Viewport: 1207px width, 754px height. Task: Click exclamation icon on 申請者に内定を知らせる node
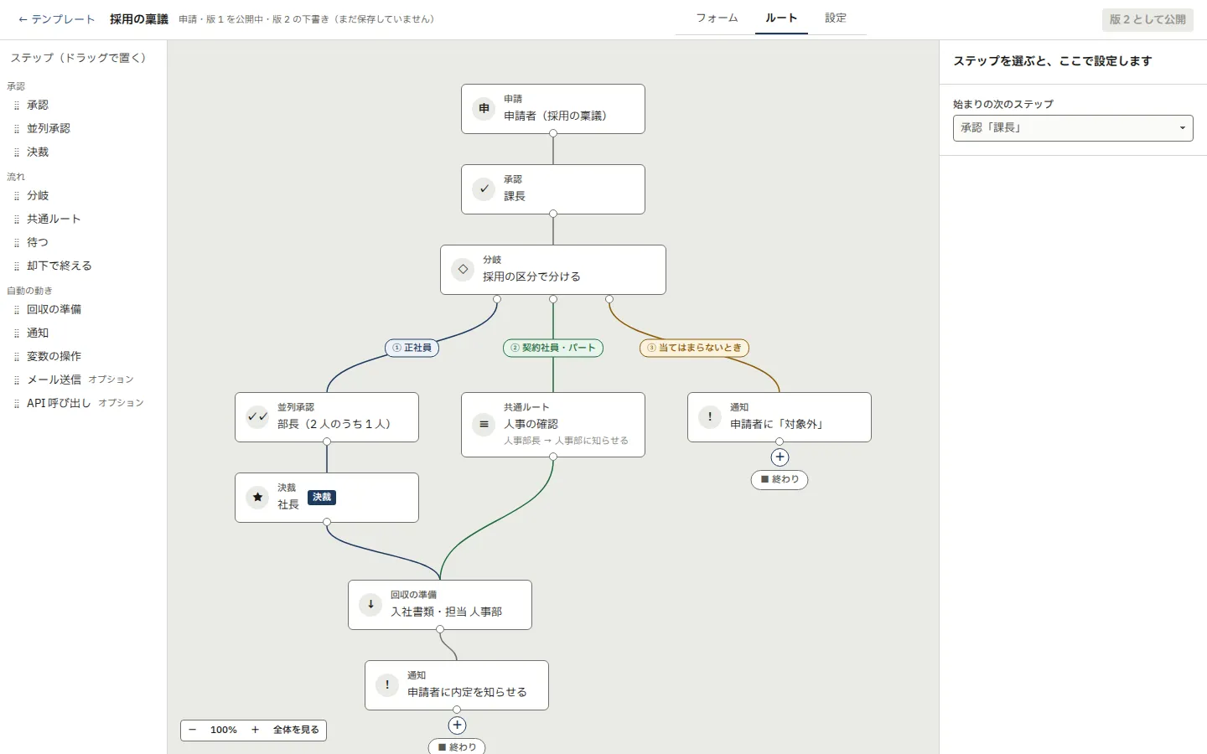click(387, 684)
